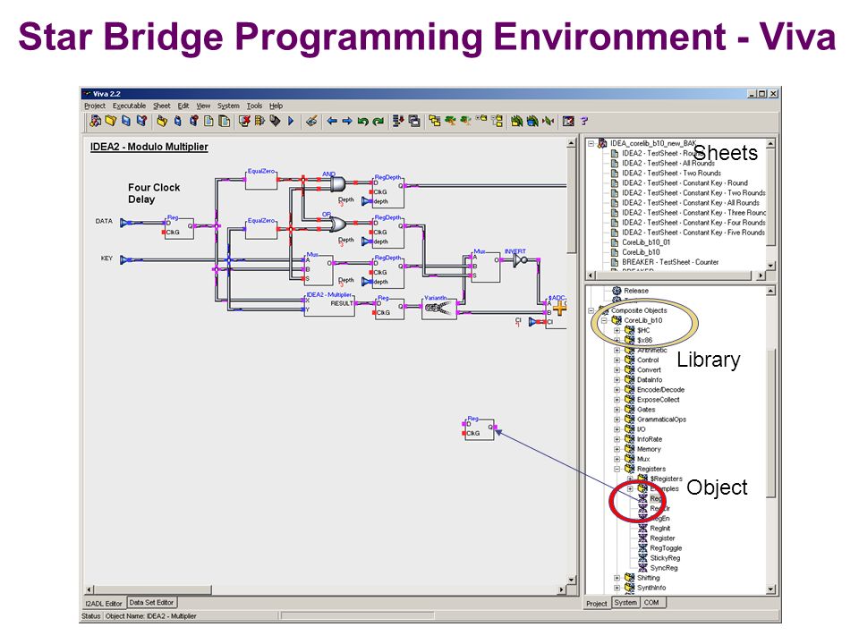Switch to the COM tab in side panel

coord(651,602)
